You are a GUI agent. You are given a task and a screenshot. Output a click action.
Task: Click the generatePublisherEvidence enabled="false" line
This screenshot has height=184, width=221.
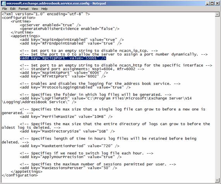(70, 29)
